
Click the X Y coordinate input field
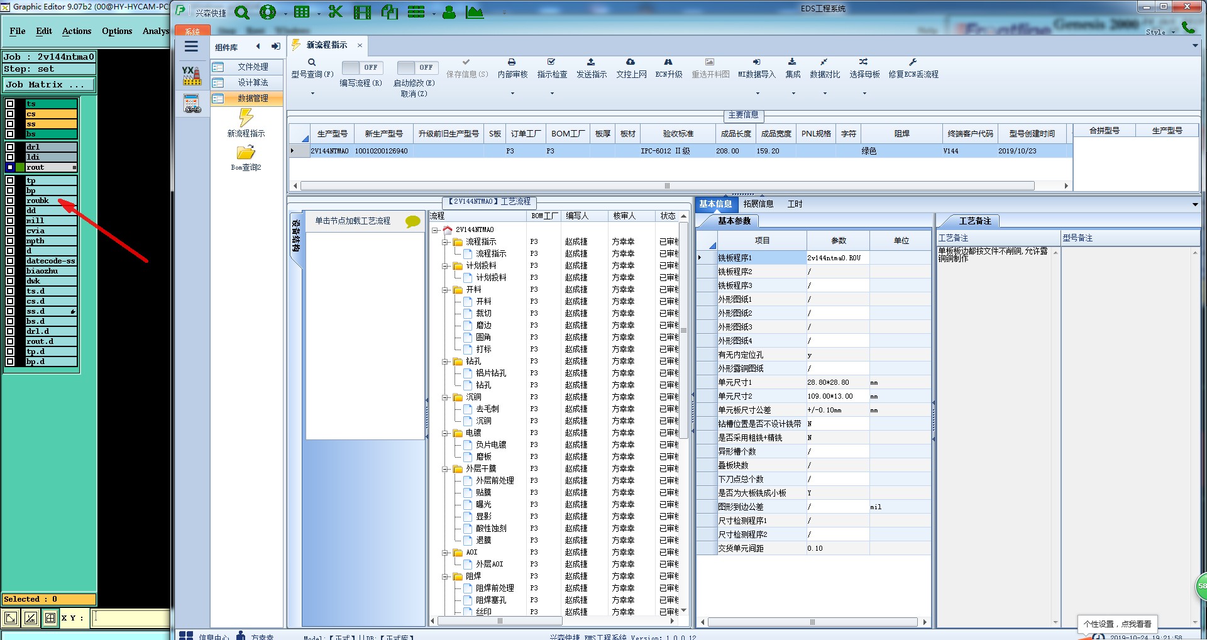[130, 618]
